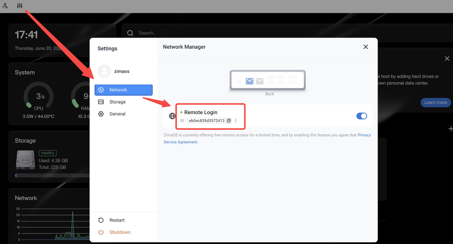Select the active blue Ethernet port icon
Image resolution: width=453 pixels, height=244 pixels.
point(250,81)
